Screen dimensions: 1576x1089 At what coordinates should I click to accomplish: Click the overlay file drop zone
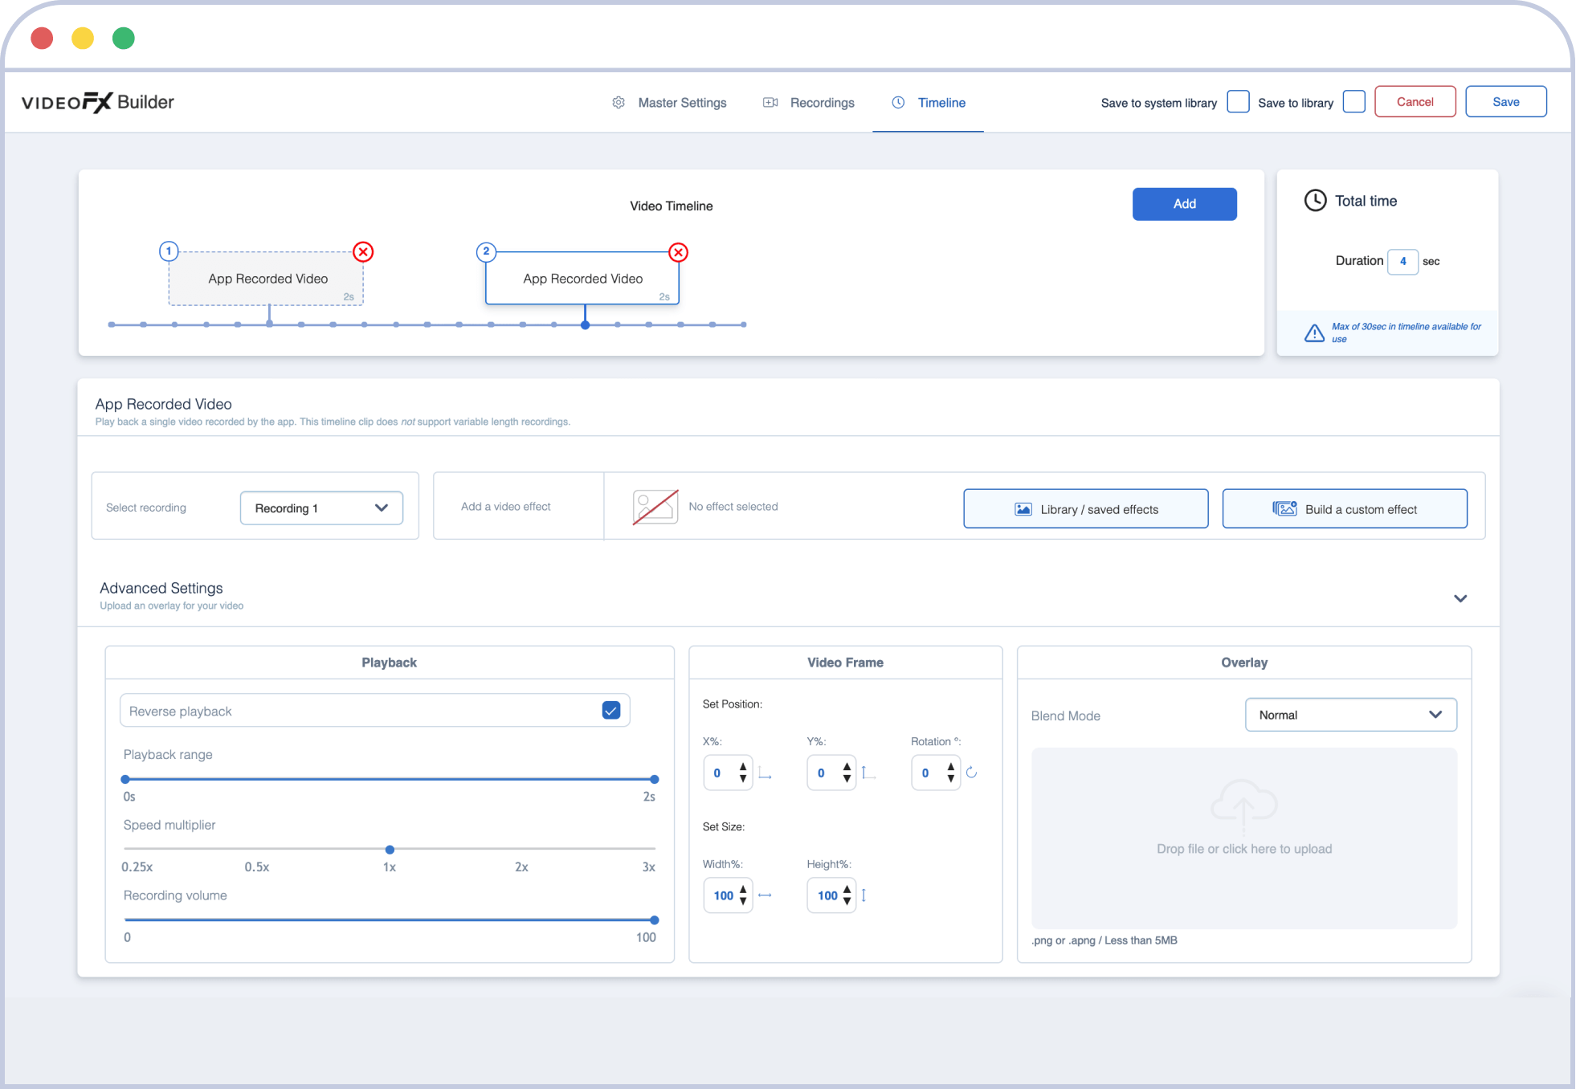point(1243,838)
